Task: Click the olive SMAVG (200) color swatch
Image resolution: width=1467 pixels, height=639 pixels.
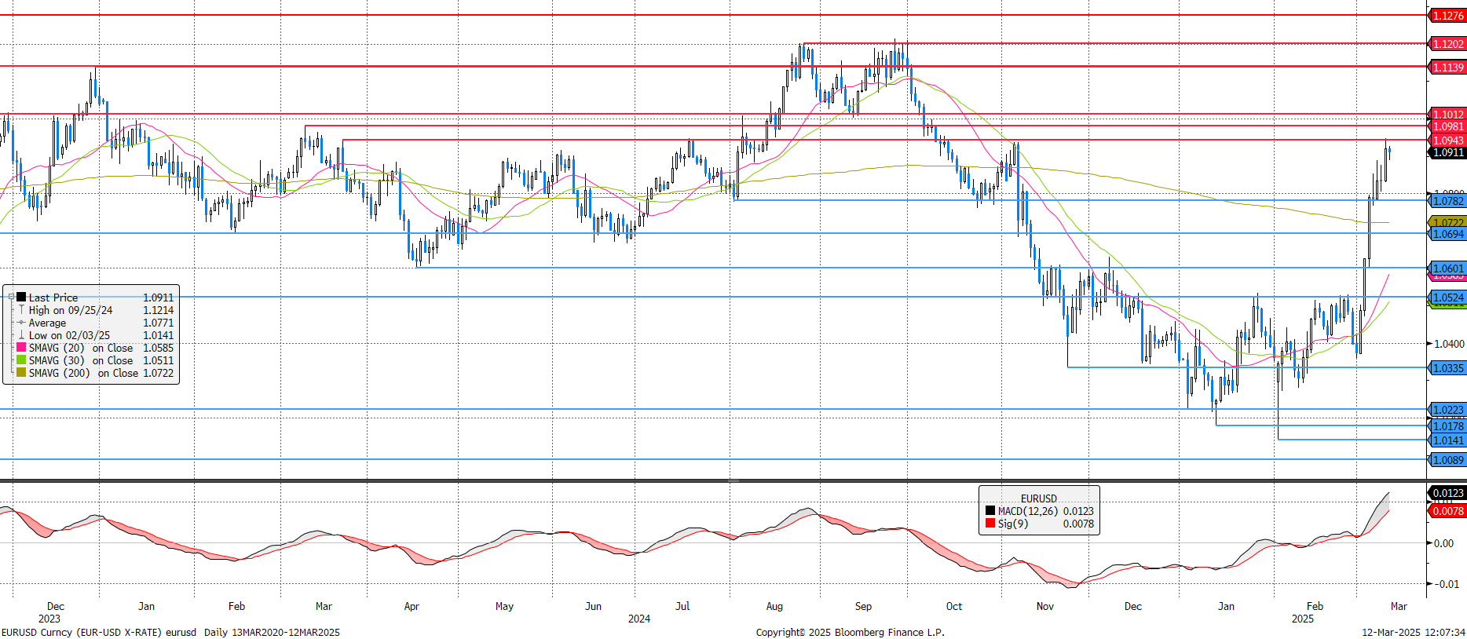Action: tap(21, 373)
